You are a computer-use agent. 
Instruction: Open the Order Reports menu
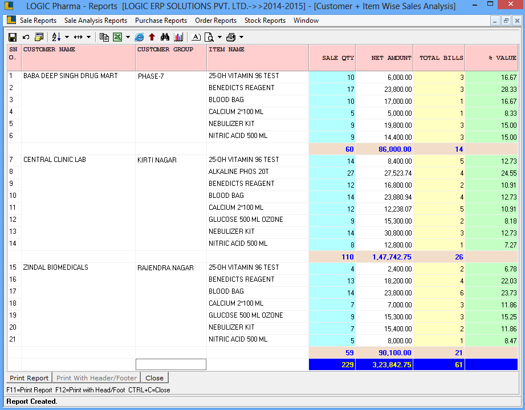pos(215,21)
